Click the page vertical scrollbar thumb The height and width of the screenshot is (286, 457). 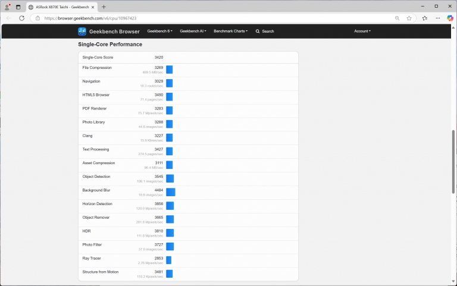pos(453,162)
